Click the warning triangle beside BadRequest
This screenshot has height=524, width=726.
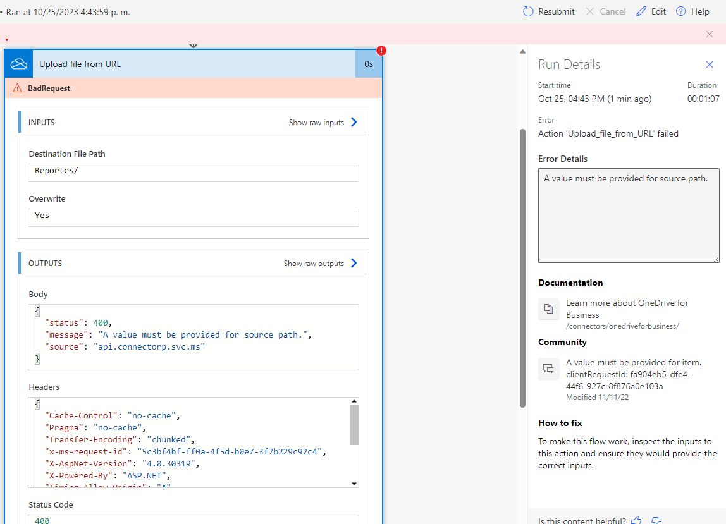pyautogui.click(x=16, y=88)
